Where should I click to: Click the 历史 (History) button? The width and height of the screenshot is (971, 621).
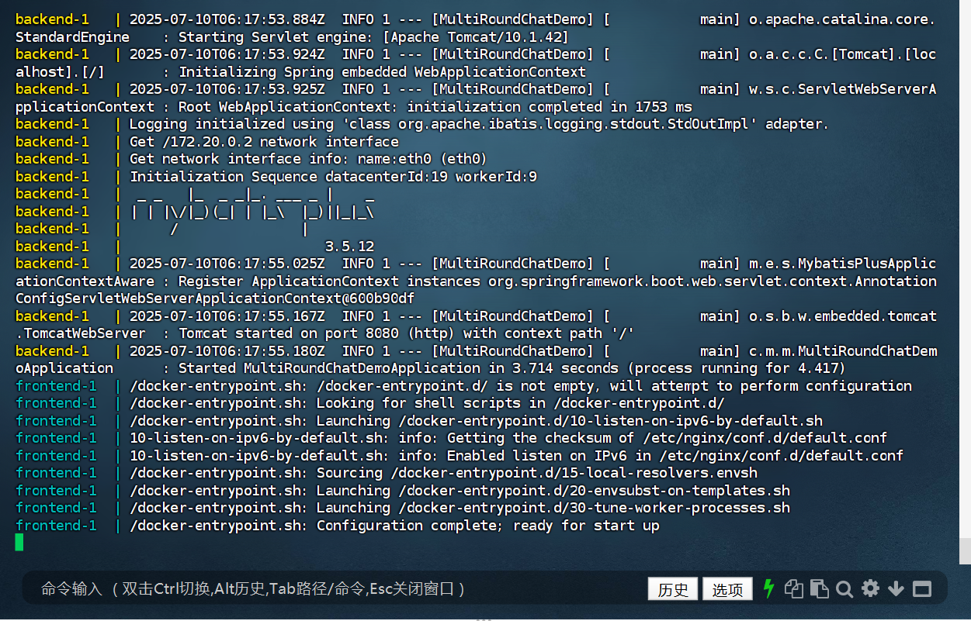pos(673,589)
